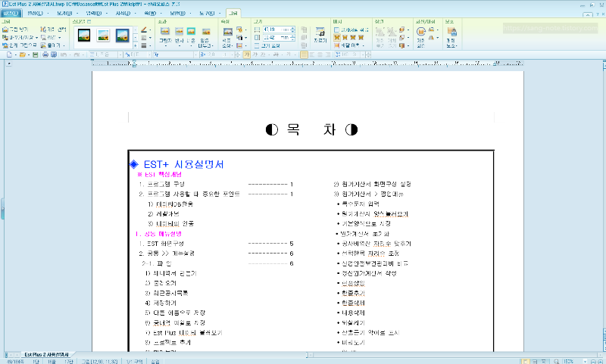Click the "1. EST 화면구성" contents line
The image size is (606, 364).
click(x=161, y=244)
